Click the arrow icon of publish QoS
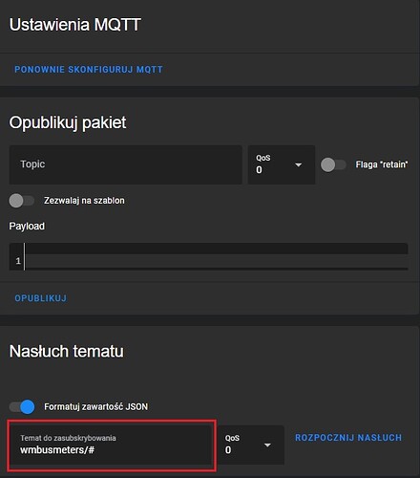This screenshot has width=420, height=478. point(298,165)
